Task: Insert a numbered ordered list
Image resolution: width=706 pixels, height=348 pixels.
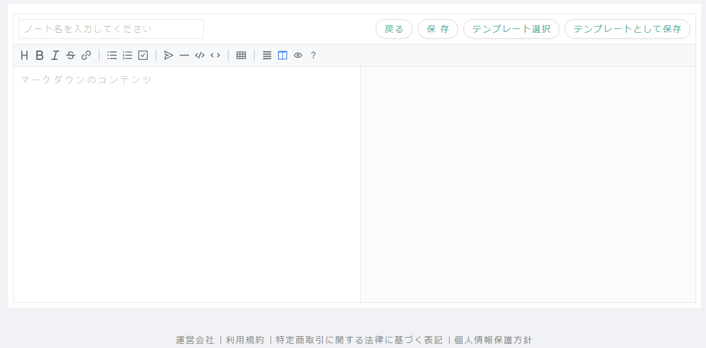Action: point(127,56)
